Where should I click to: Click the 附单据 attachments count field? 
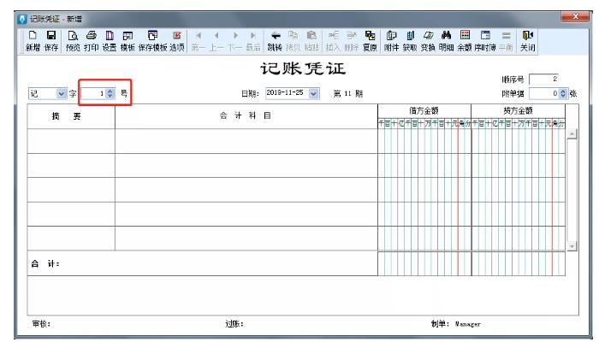pos(544,93)
